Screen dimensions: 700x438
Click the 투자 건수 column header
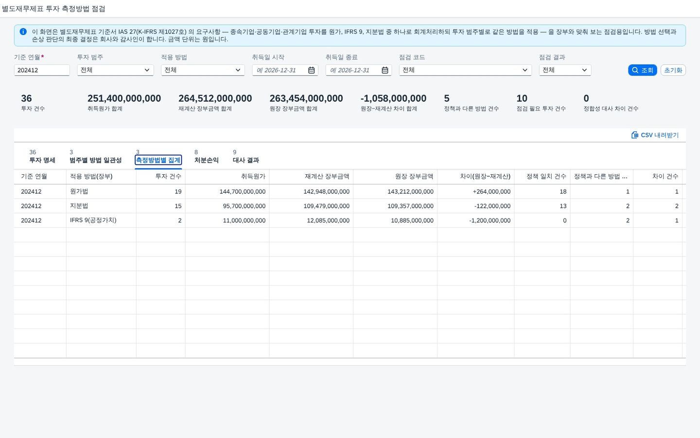[x=161, y=176]
